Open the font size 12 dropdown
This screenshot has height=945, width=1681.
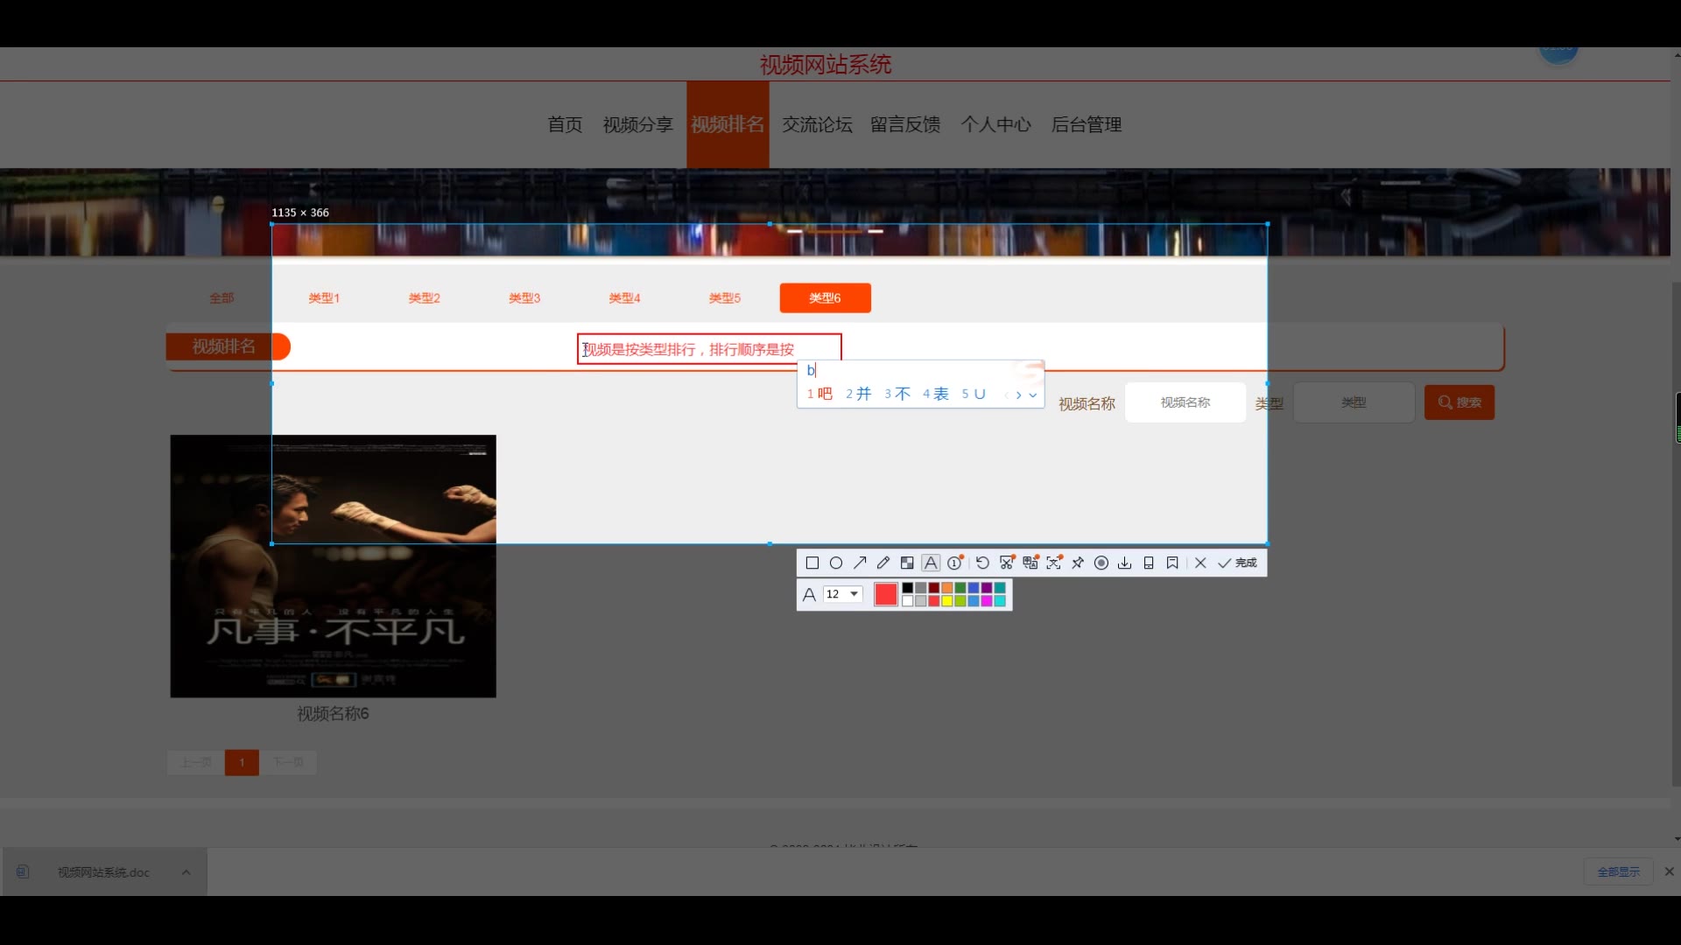point(843,594)
